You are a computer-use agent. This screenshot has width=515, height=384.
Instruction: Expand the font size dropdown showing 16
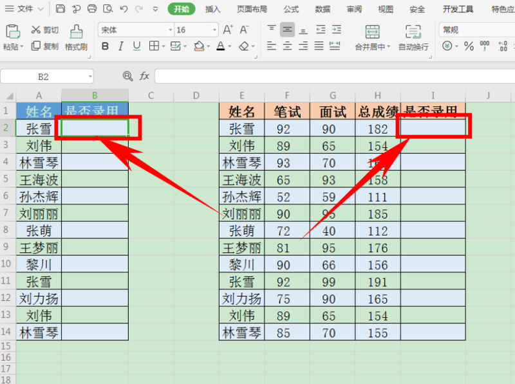(x=216, y=30)
